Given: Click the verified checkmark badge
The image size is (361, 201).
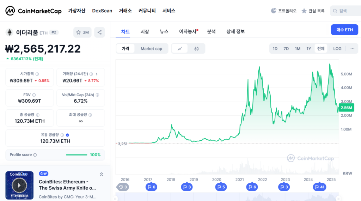Looking at the screenshot, I should pyautogui.click(x=67, y=135).
